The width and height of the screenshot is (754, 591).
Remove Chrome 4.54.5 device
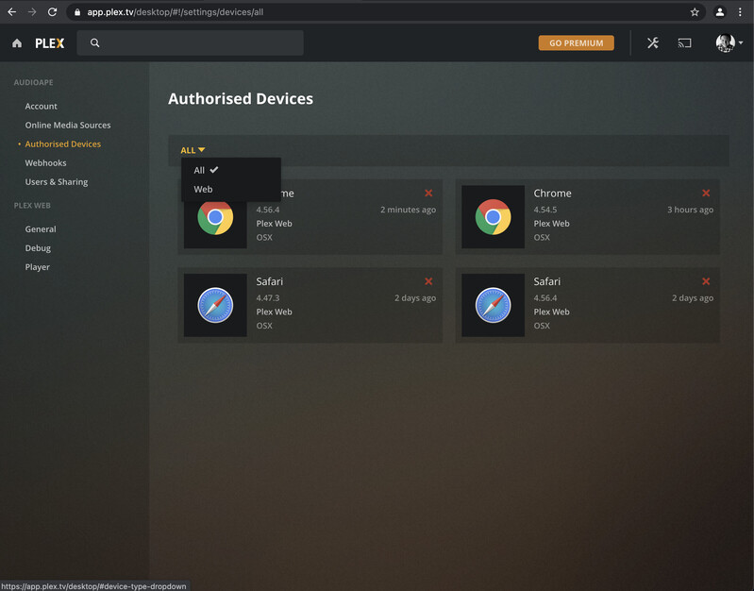coord(706,193)
